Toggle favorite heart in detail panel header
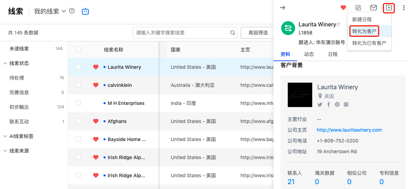The width and height of the screenshot is (408, 189). click(343, 8)
